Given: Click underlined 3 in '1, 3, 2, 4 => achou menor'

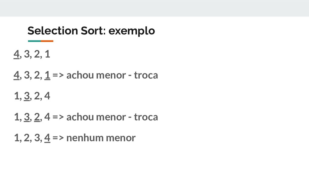Looking at the screenshot, I should [27, 117].
